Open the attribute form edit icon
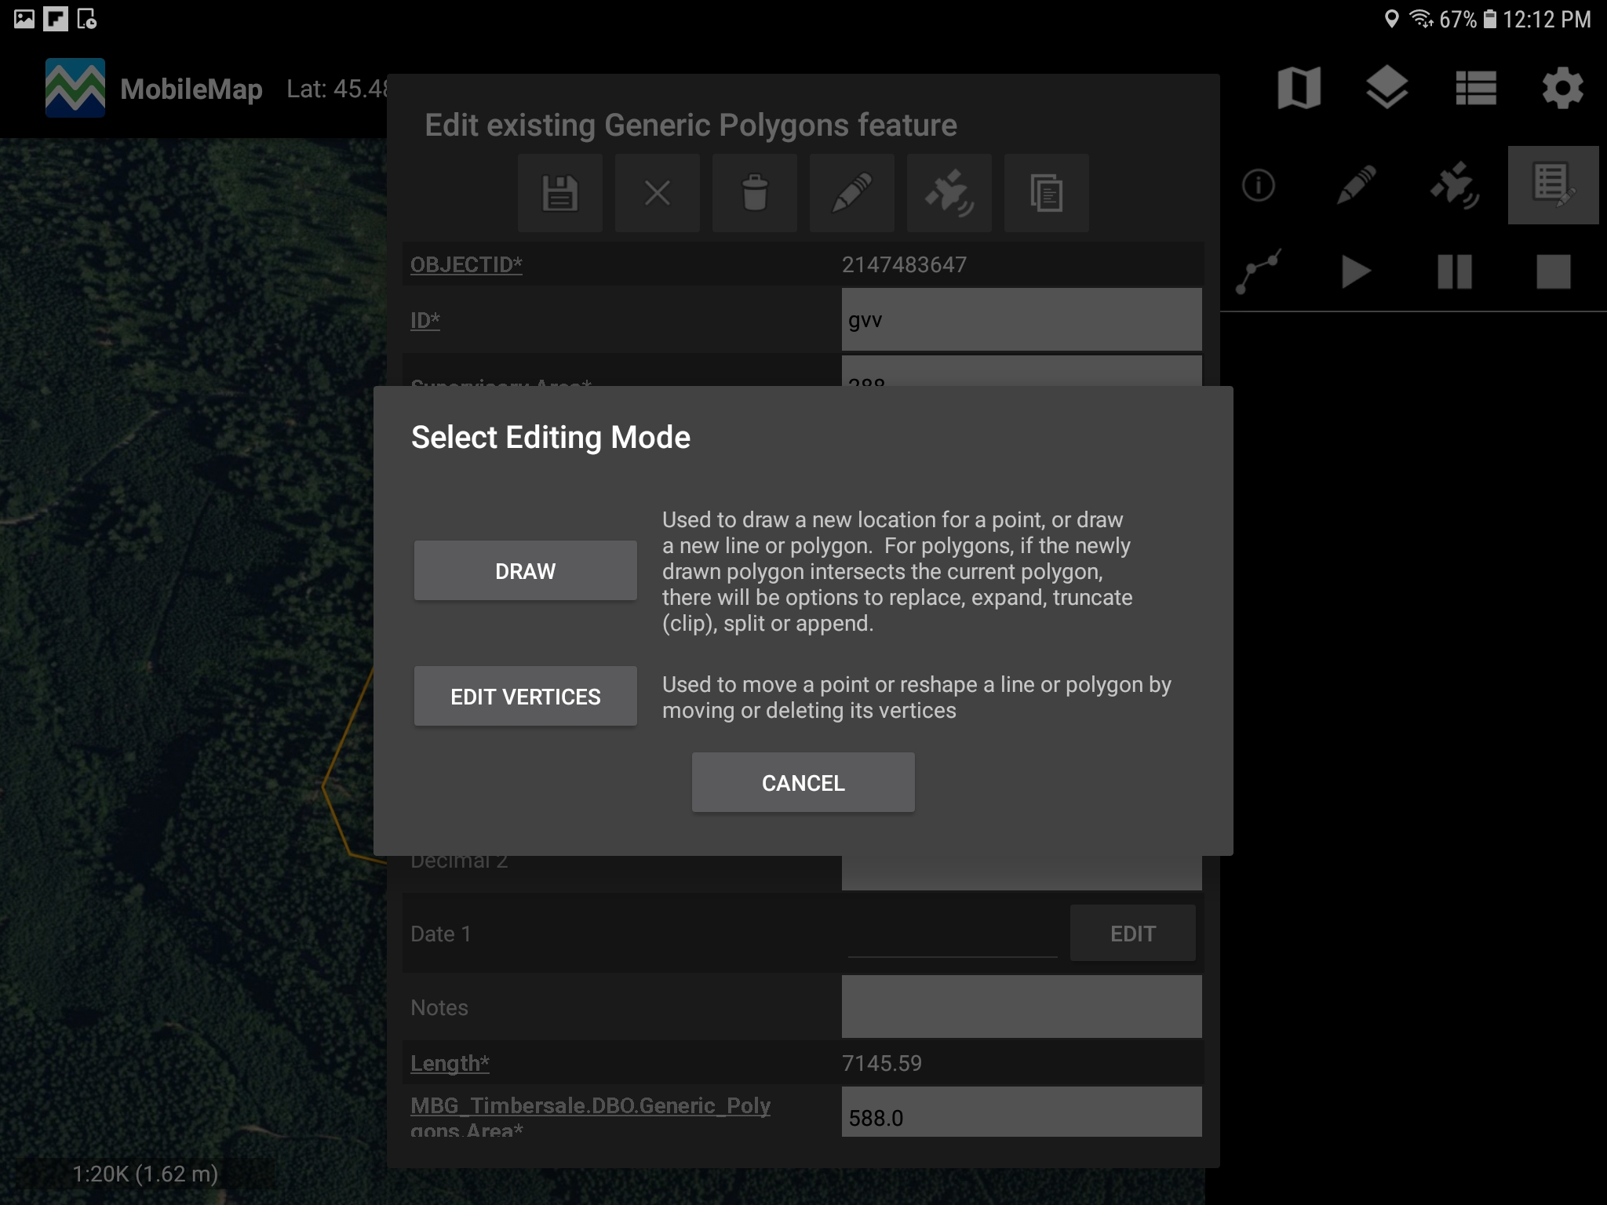Screen dimensions: 1607x1205 pos(1553,186)
